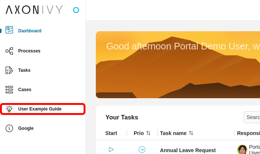Start the Annual Leave Request task
The image size is (260, 154).
click(111, 150)
